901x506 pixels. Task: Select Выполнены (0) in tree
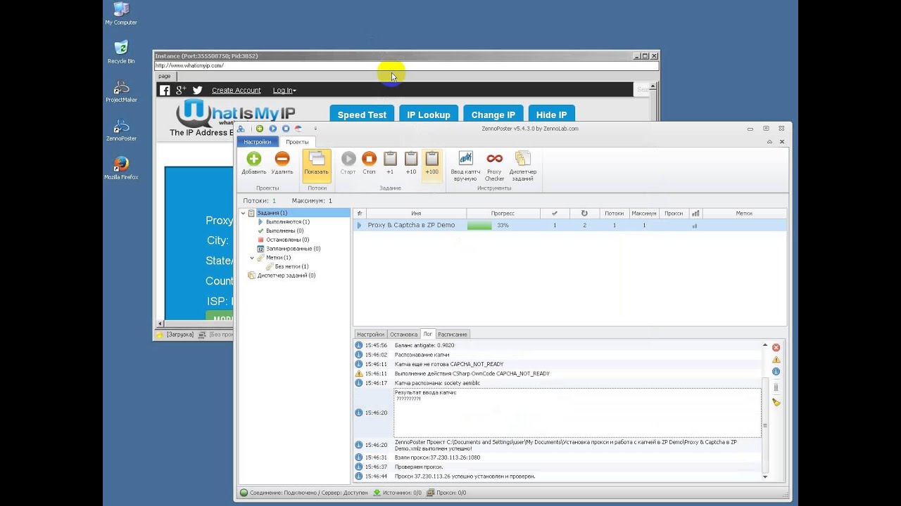tap(285, 231)
